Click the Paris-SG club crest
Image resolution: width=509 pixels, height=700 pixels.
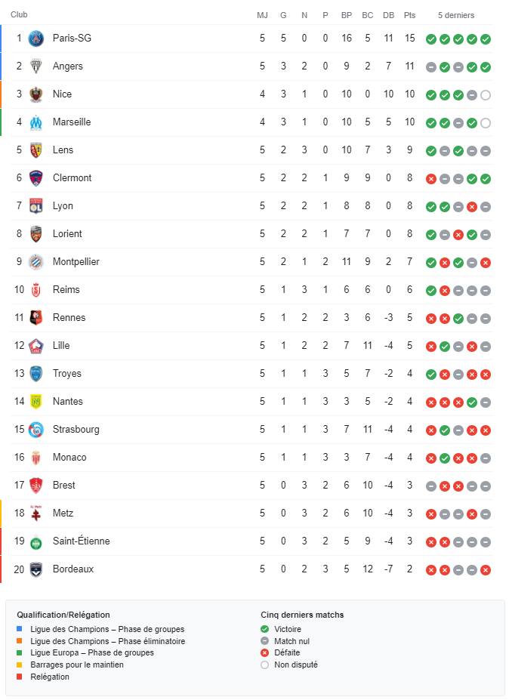[x=36, y=39]
